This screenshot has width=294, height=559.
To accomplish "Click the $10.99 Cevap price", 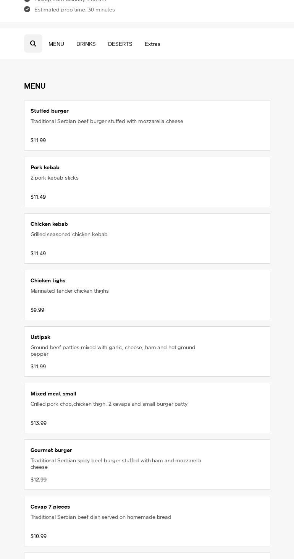I will (39, 536).
